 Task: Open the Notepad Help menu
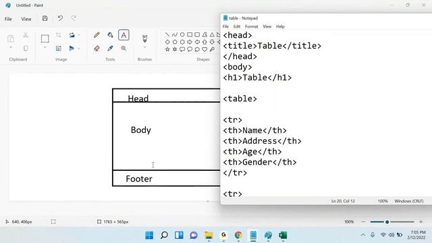(x=280, y=26)
